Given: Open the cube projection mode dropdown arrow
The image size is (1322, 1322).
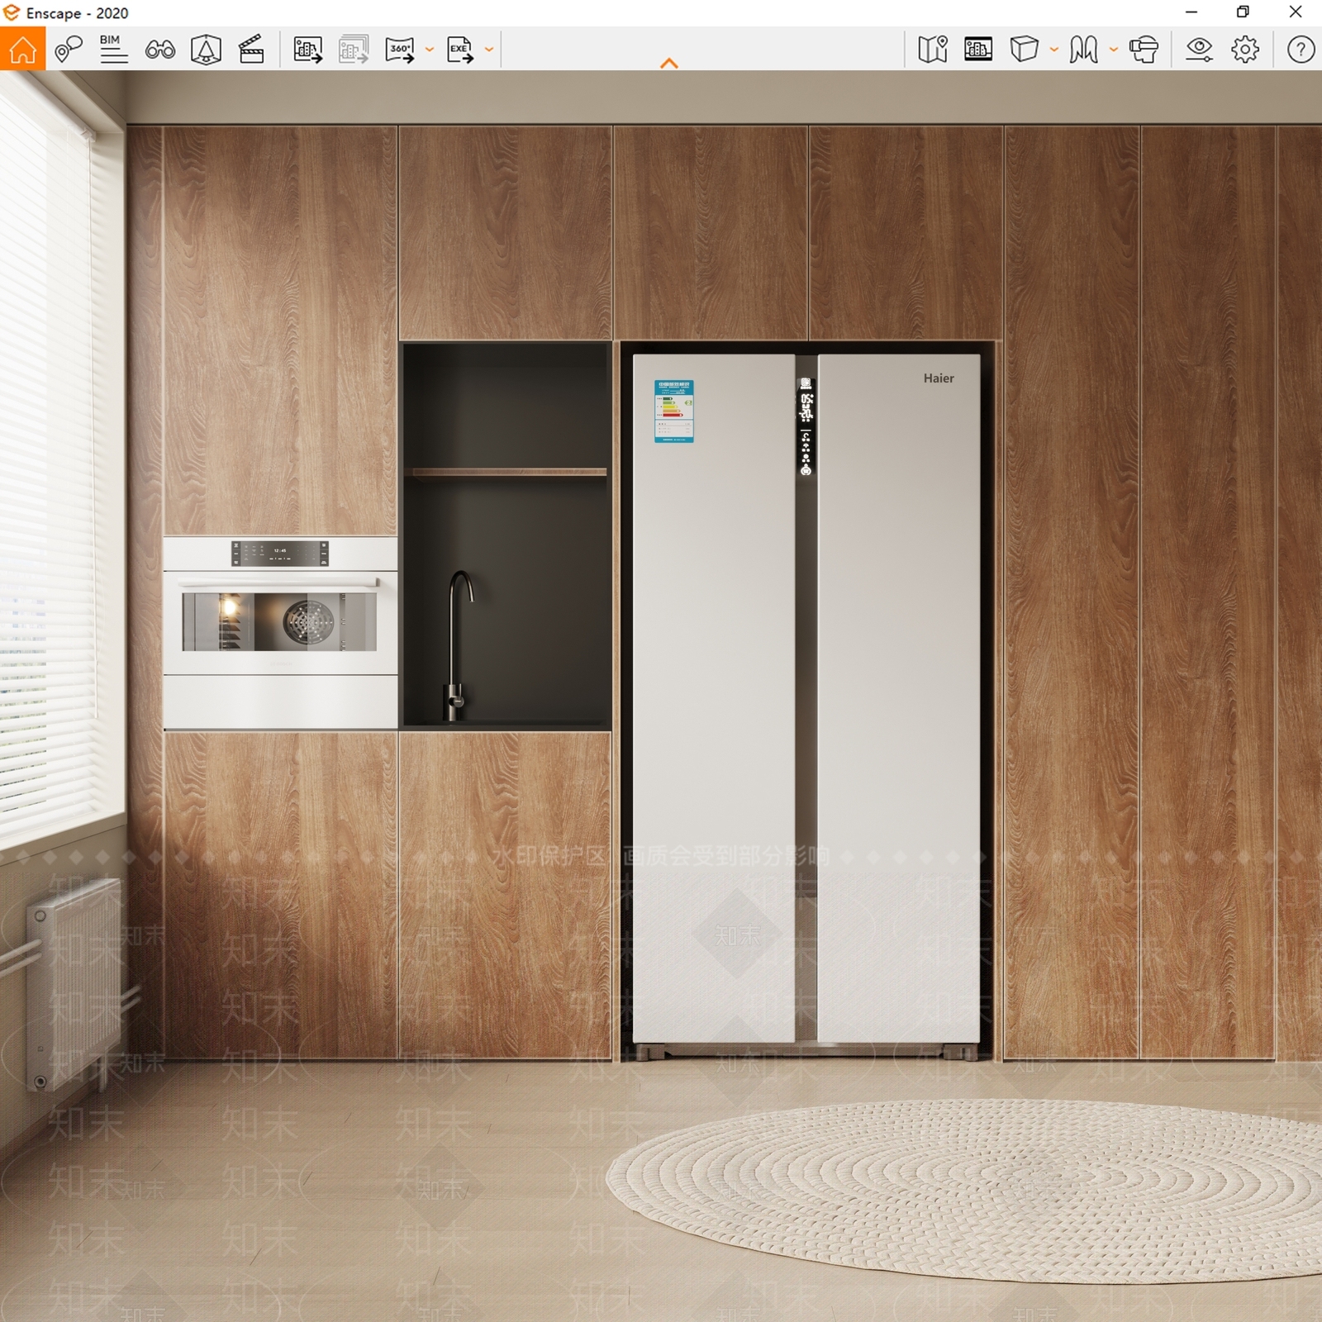Looking at the screenshot, I should tap(1053, 50).
